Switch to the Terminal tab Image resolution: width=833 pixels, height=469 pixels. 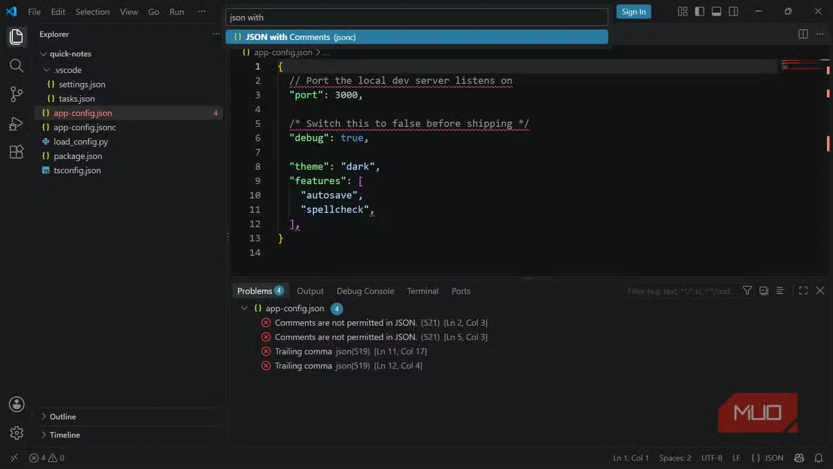[x=423, y=291]
